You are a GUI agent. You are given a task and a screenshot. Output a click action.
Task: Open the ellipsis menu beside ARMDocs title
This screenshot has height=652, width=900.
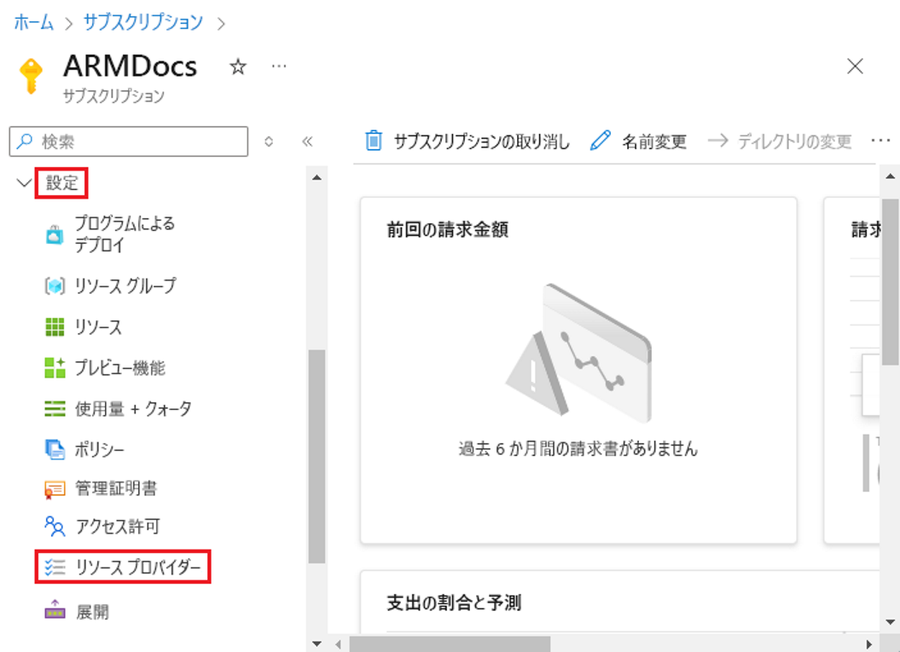tap(279, 66)
